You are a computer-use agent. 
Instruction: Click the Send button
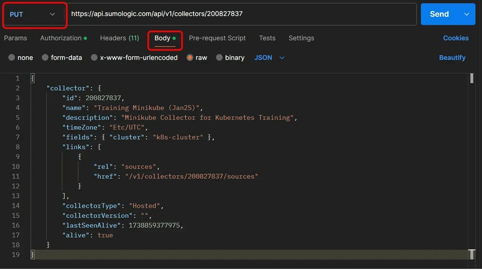439,14
